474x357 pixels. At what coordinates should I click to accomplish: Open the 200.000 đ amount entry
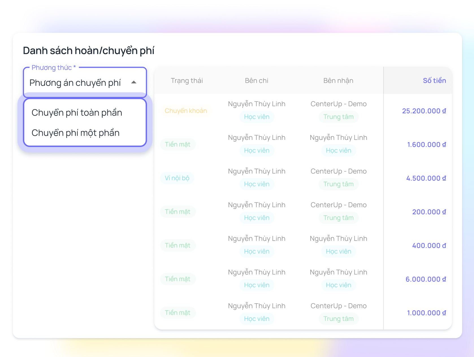(429, 212)
